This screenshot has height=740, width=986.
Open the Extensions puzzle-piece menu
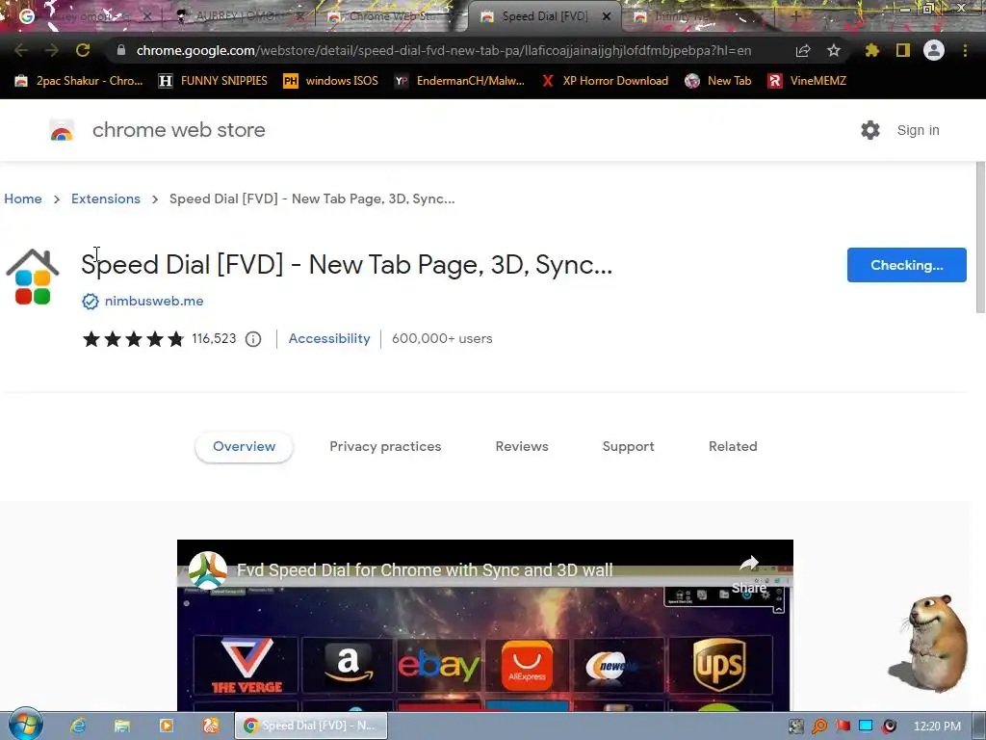click(871, 50)
